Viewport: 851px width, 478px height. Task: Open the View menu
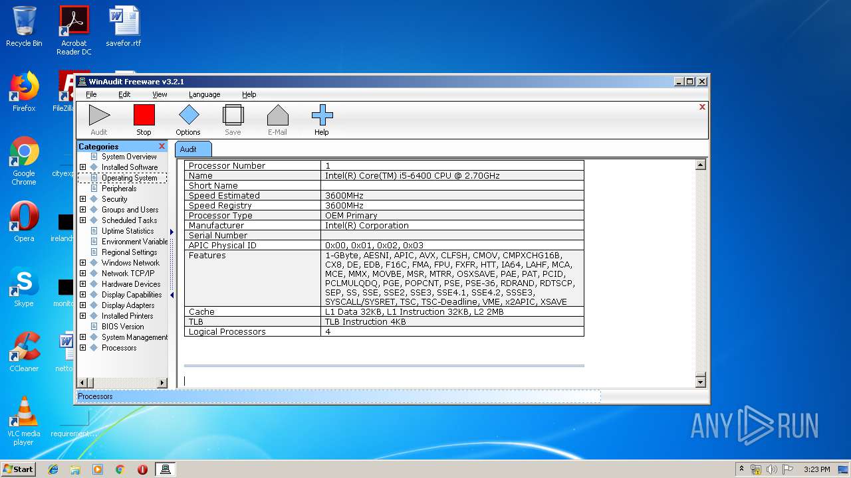pos(160,94)
